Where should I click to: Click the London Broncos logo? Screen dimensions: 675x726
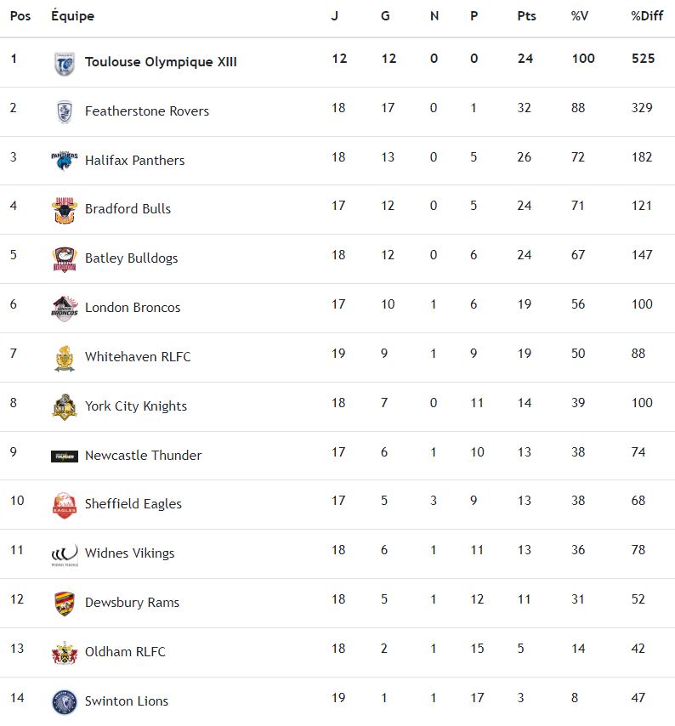tap(65, 308)
